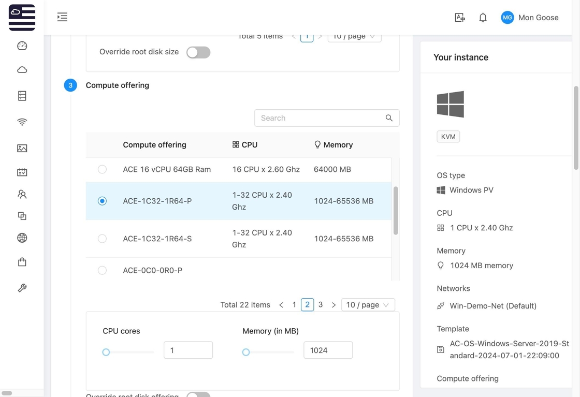Open the dashboard gauge icon in sidebar
The width and height of the screenshot is (580, 397).
pos(22,46)
